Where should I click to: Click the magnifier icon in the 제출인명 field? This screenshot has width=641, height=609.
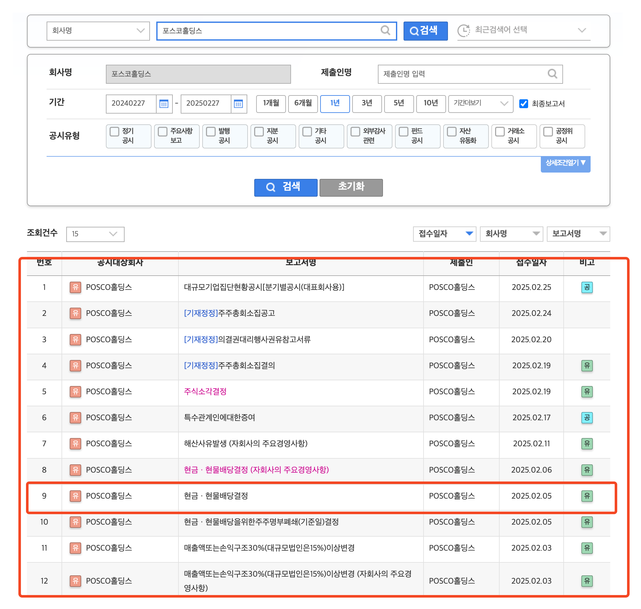point(552,74)
